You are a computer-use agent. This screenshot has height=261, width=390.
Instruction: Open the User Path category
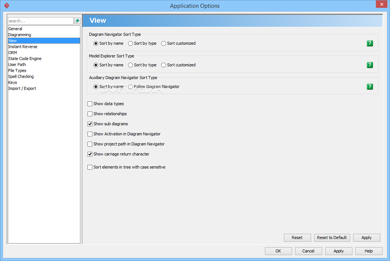[44, 65]
